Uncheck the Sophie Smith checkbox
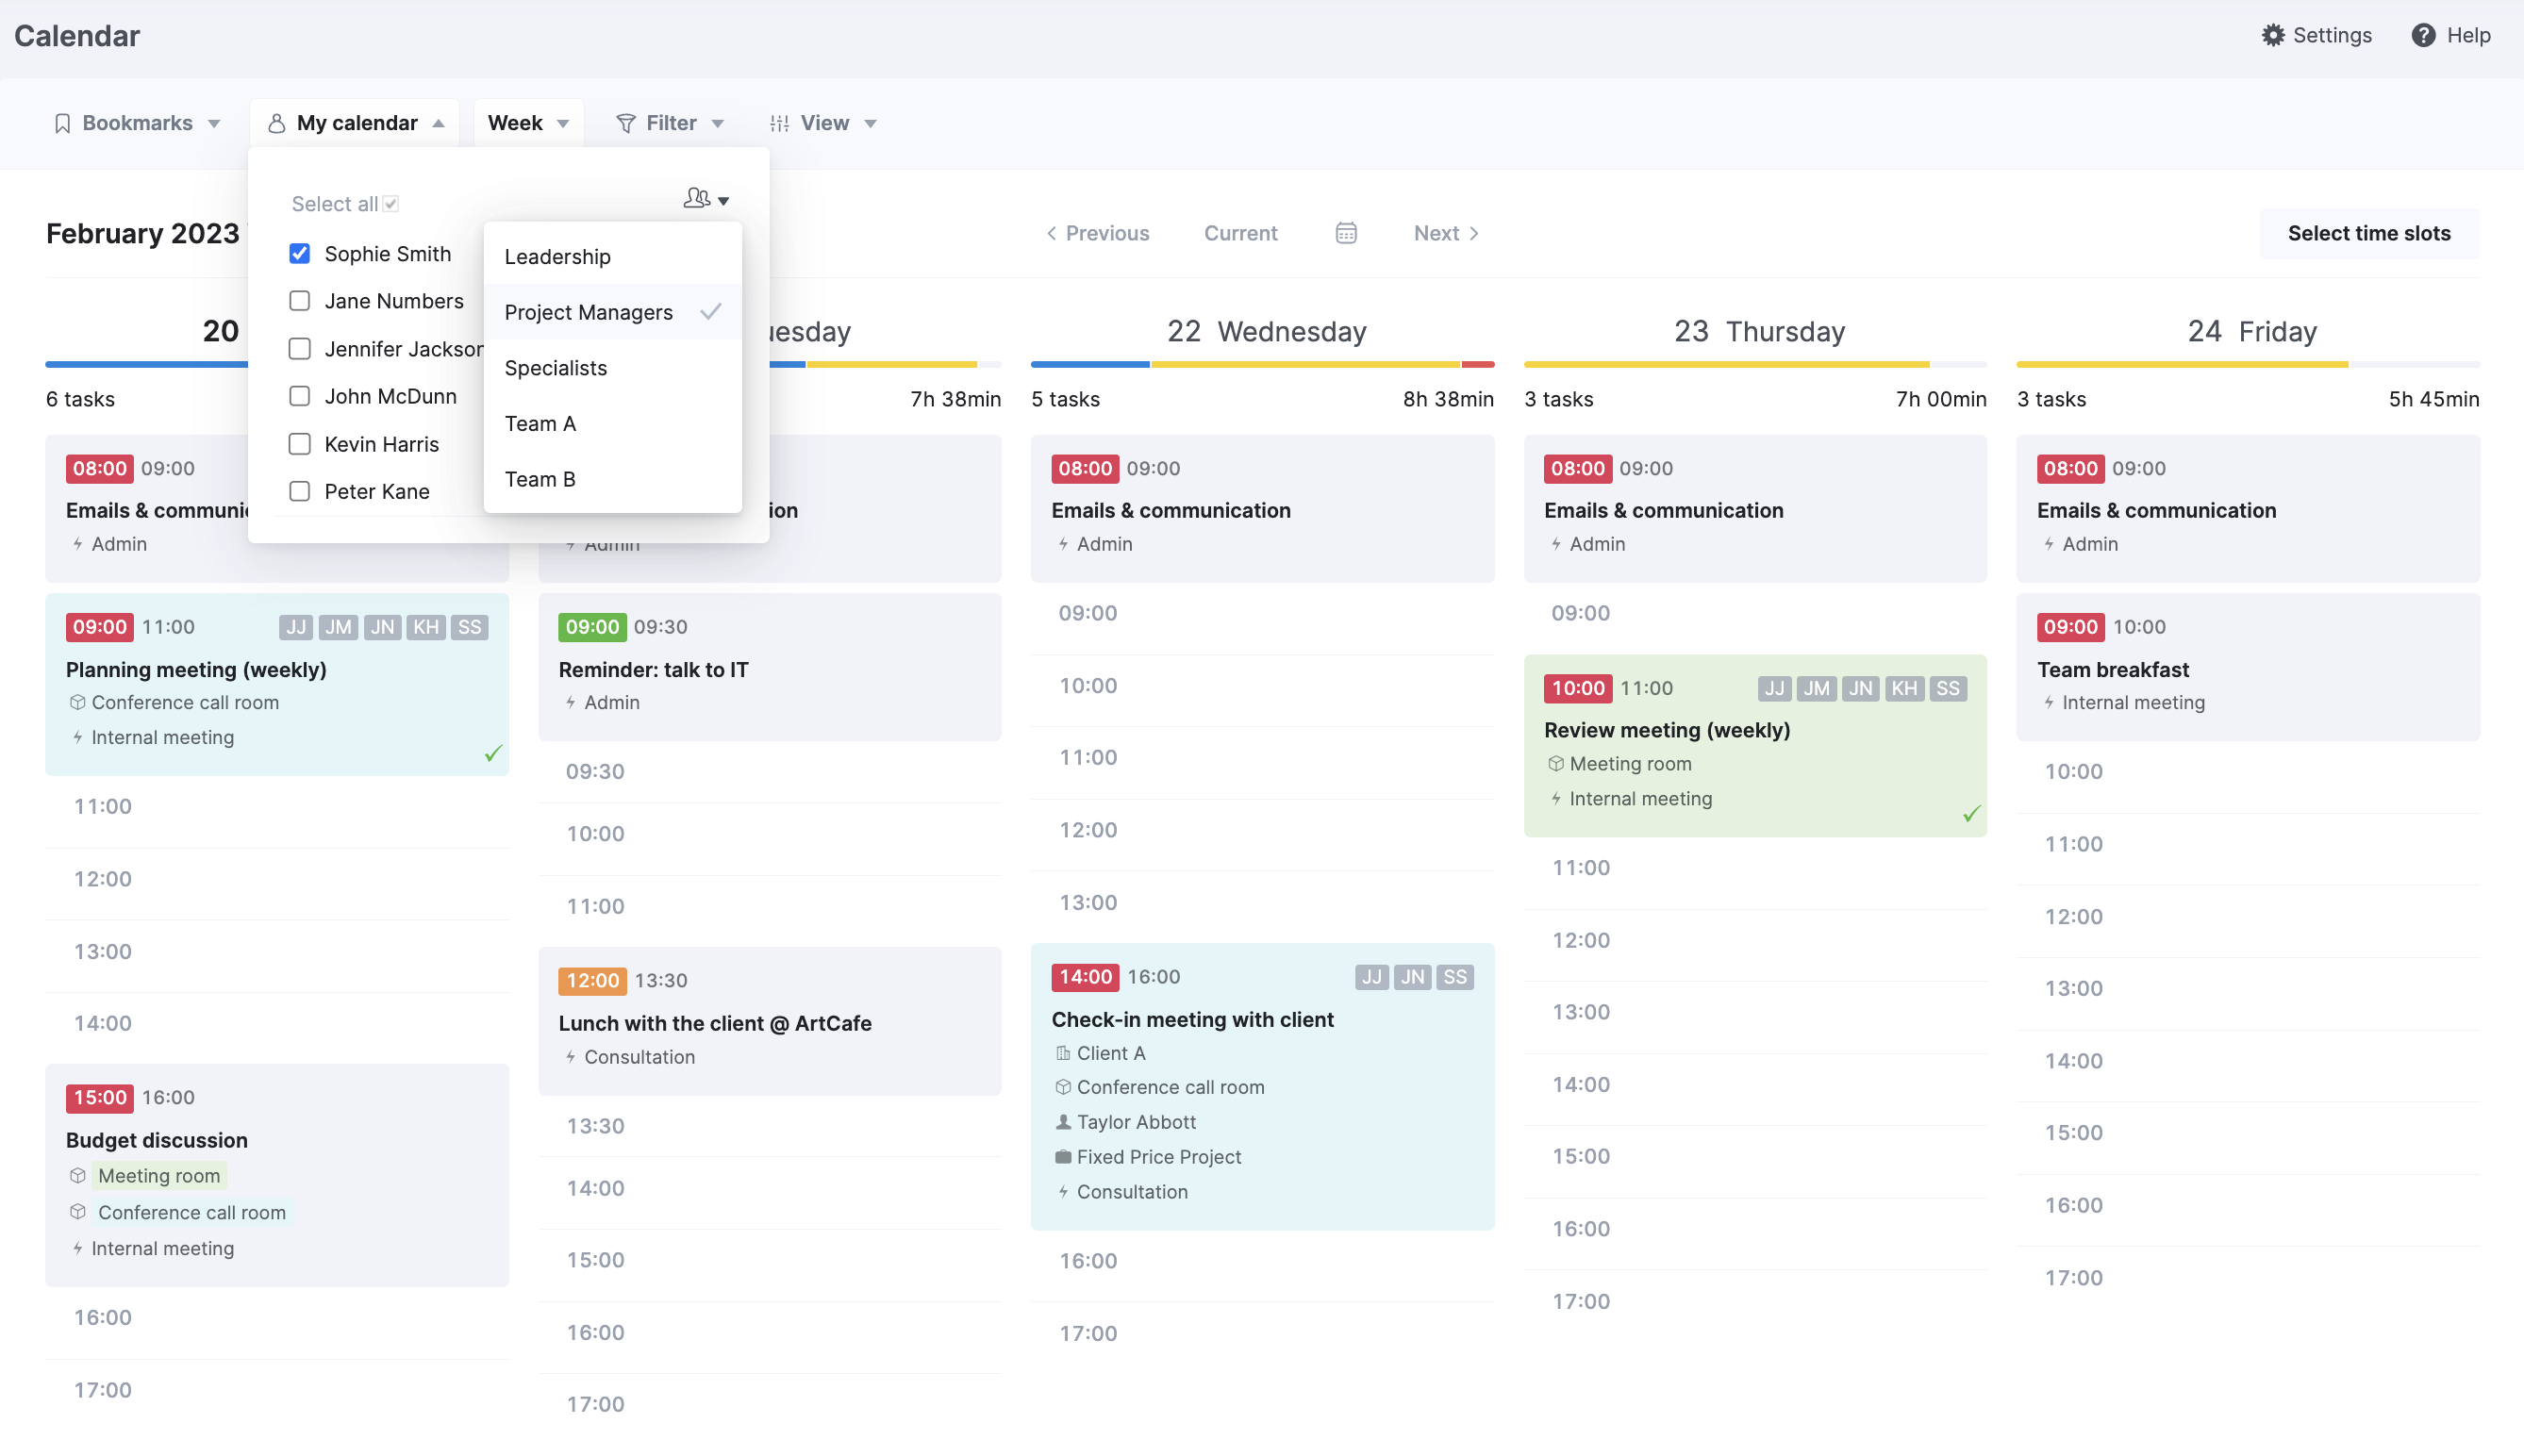Image resolution: width=2524 pixels, height=1456 pixels. click(x=299, y=253)
